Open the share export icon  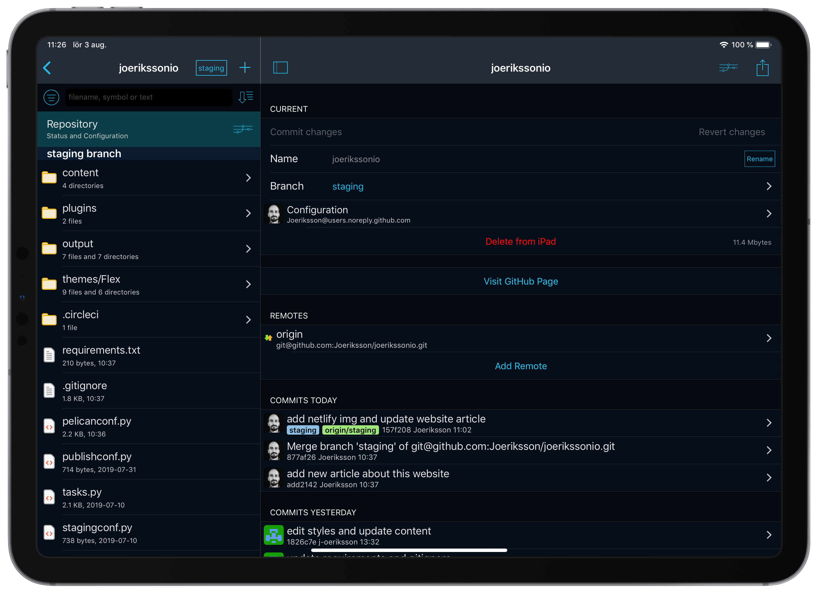pyautogui.click(x=762, y=68)
